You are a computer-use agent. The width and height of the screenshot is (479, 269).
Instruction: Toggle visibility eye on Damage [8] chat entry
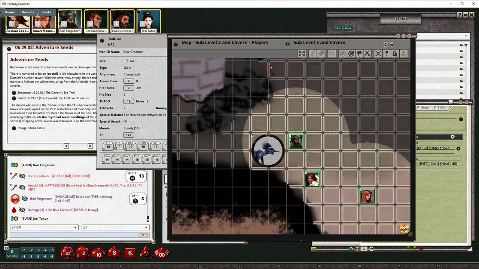(22, 210)
